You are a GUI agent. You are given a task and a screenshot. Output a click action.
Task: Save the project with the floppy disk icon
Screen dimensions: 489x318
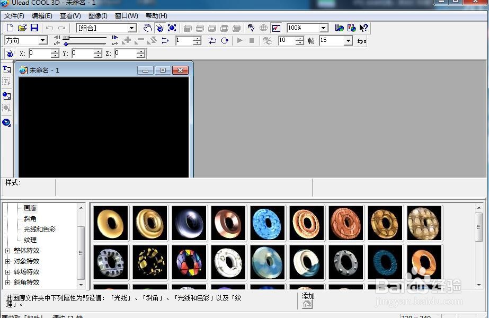click(34, 28)
